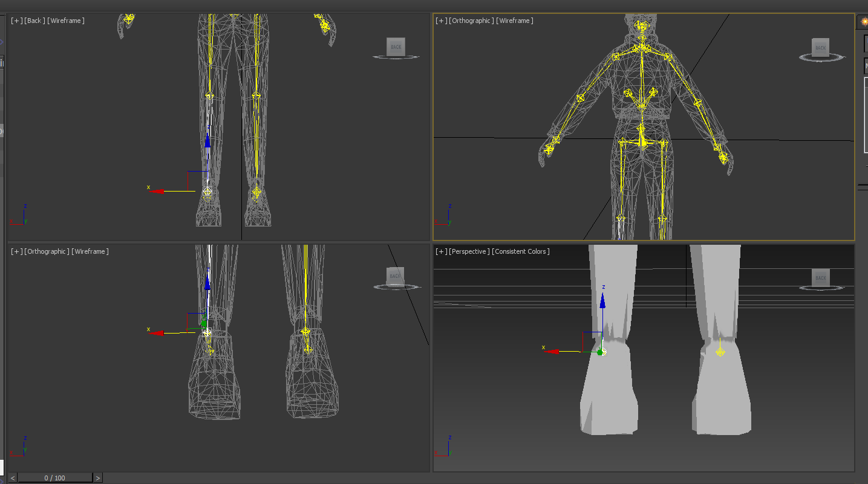The width and height of the screenshot is (868, 484).
Task: Click the gray left shoe mesh in Perspective viewport
Action: pyautogui.click(x=608, y=399)
